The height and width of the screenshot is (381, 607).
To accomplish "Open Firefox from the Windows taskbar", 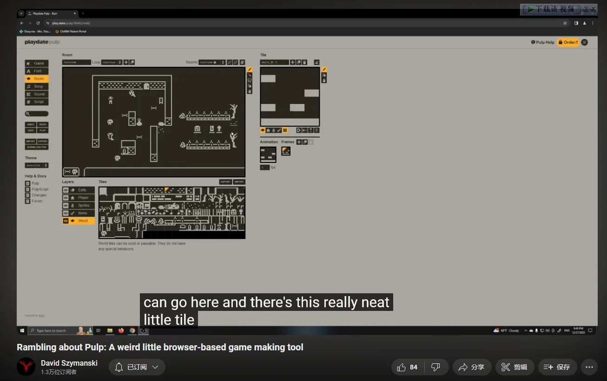I will pyautogui.click(x=121, y=330).
